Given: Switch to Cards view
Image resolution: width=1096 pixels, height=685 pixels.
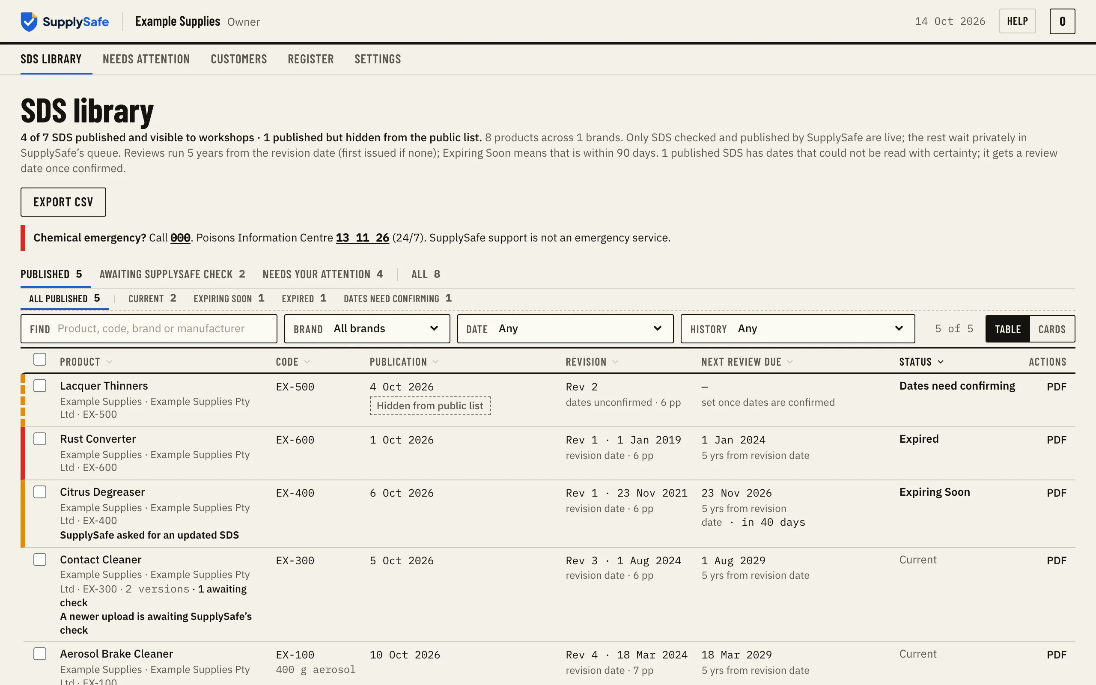Looking at the screenshot, I should [x=1051, y=329].
